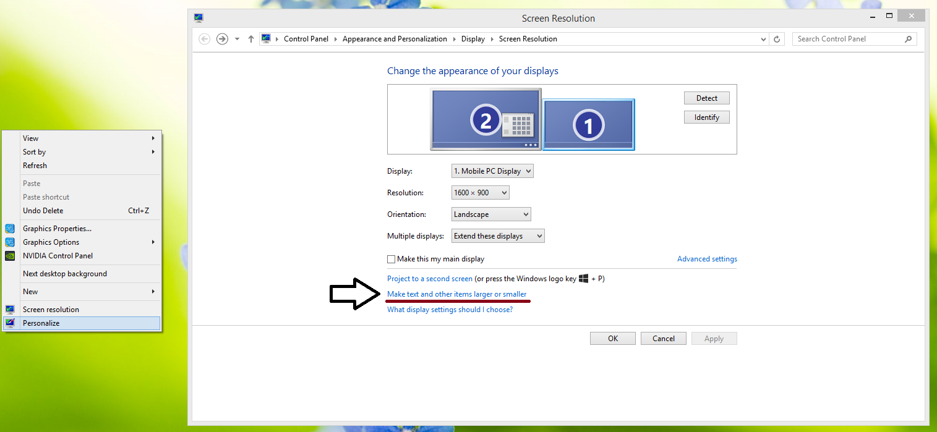The height and width of the screenshot is (432, 937).
Task: Expand address bar history dropdown
Action: pyautogui.click(x=763, y=39)
